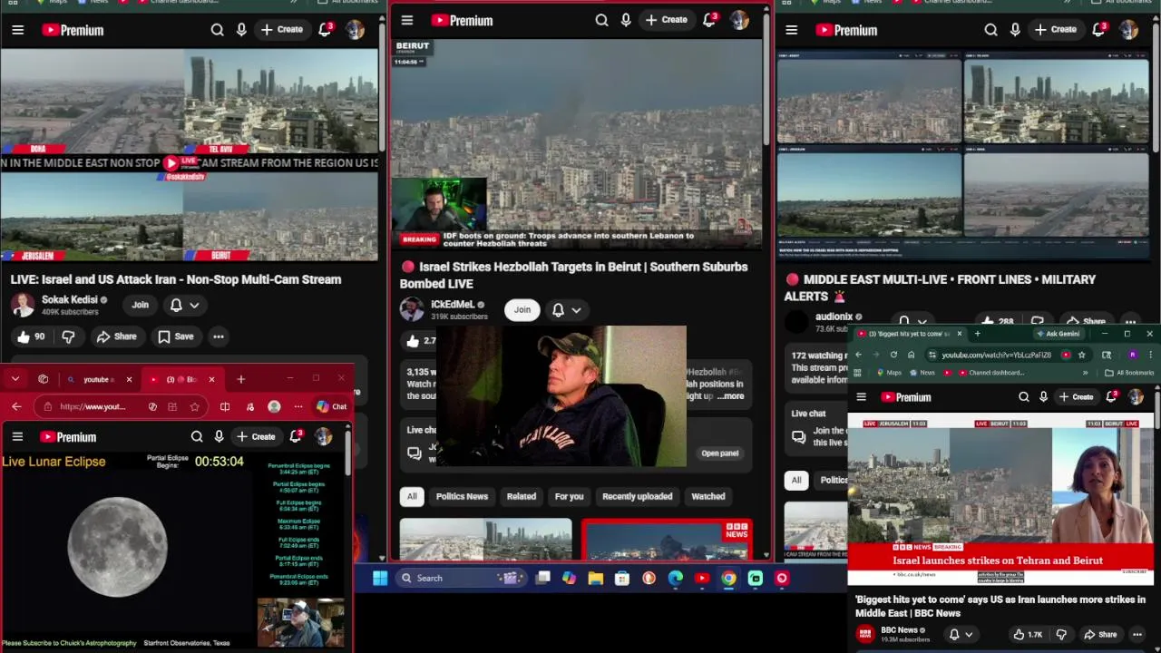
Task: Open new tab in BBC Chrome window
Action: pyautogui.click(x=977, y=334)
